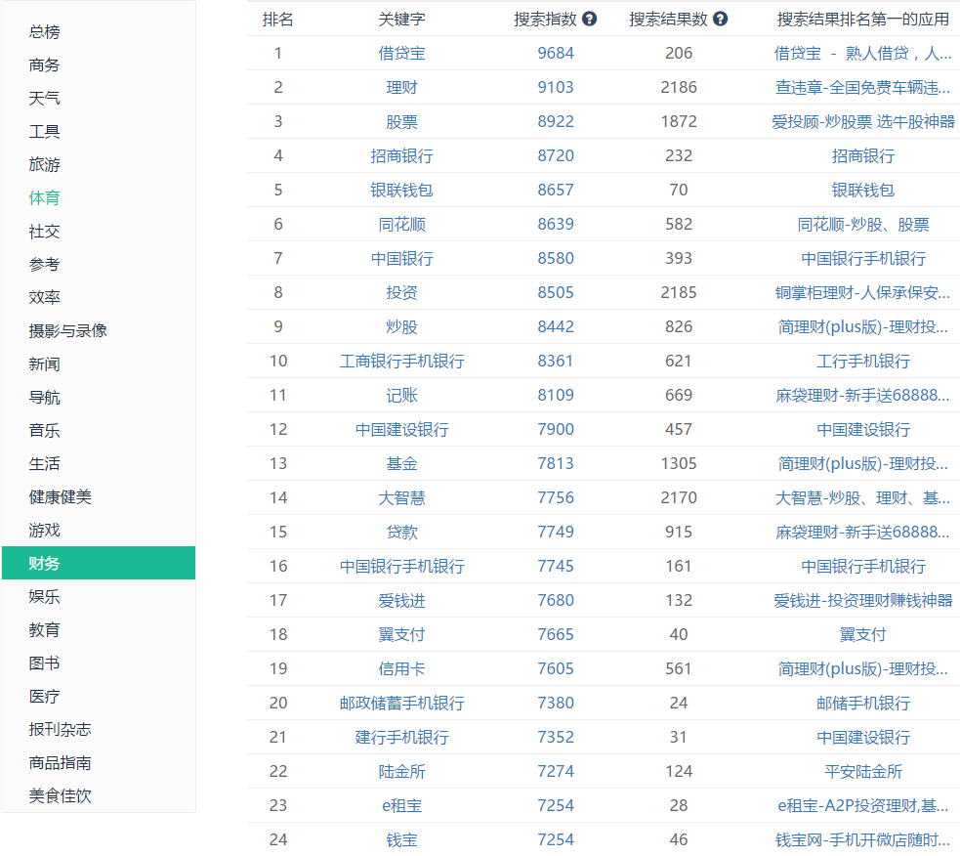
Task: Click the 理财 keyword link
Action: [401, 88]
